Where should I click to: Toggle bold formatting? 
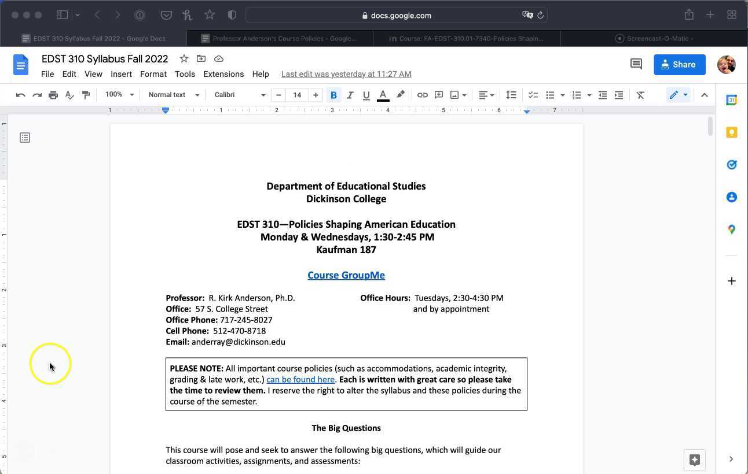pos(333,94)
